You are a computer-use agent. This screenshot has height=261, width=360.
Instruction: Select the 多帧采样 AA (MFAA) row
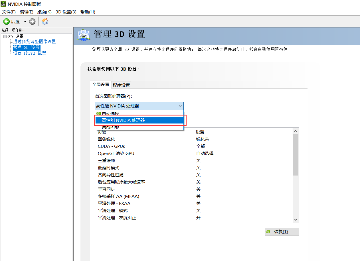[x=194, y=196]
